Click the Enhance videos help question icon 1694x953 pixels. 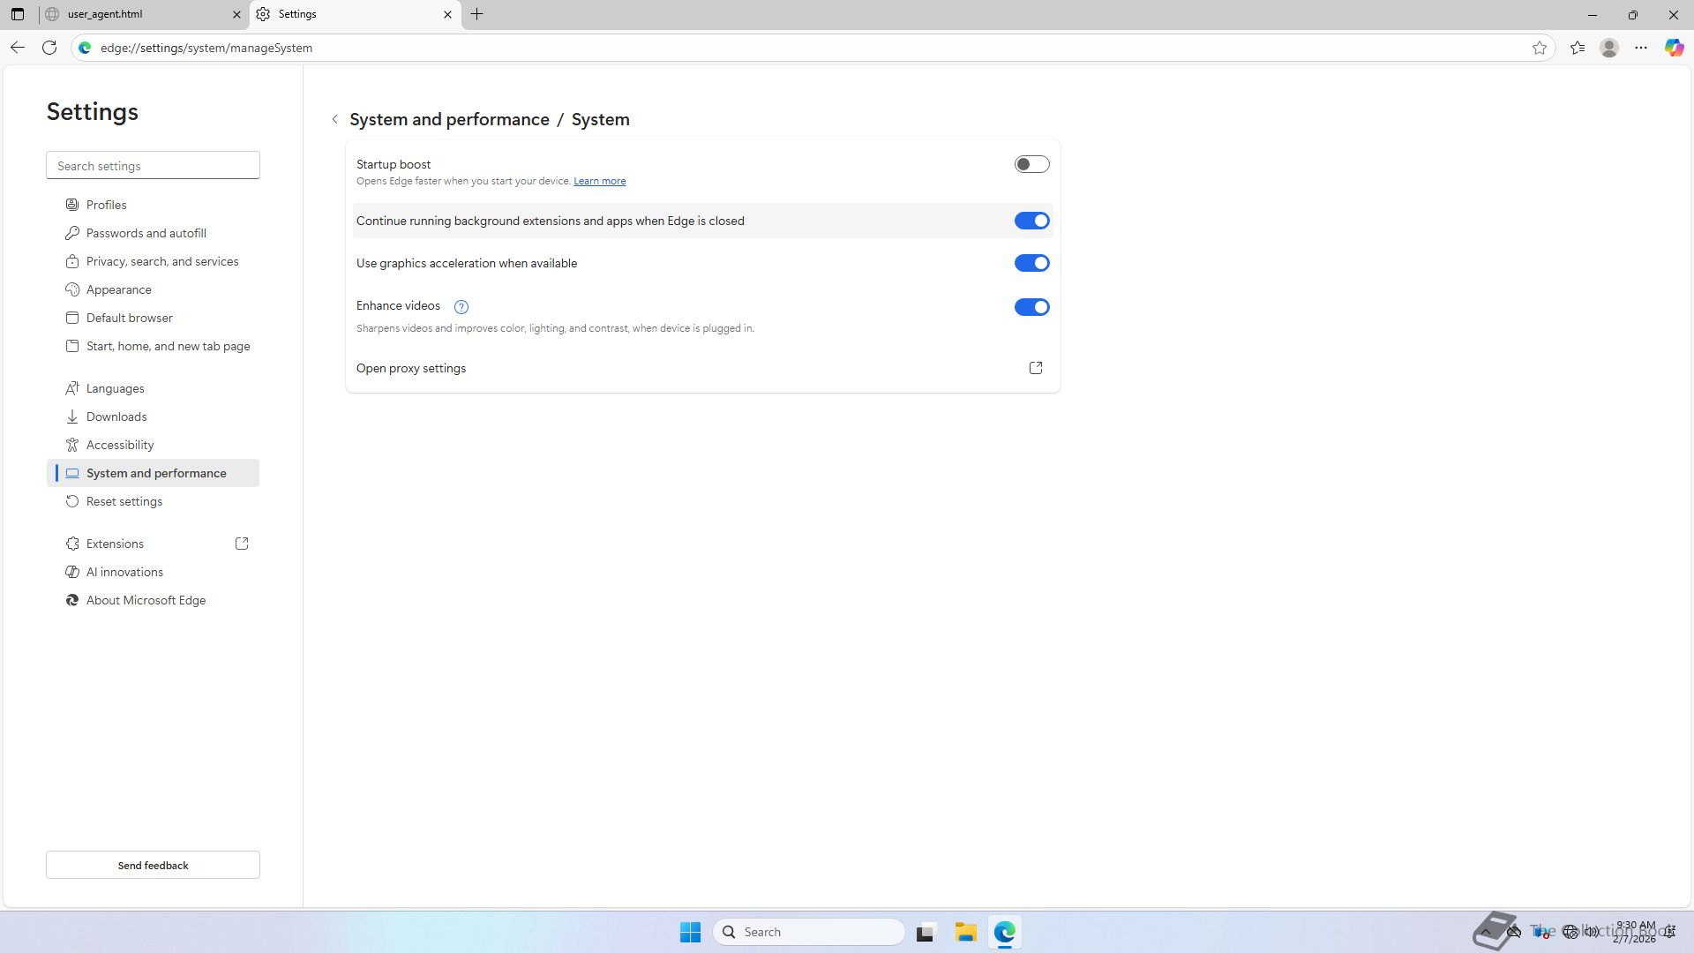(x=461, y=307)
